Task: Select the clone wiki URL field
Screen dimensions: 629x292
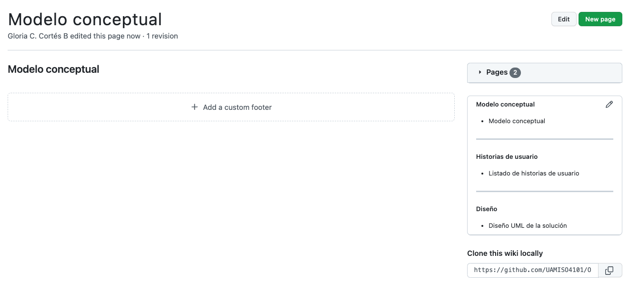Action: coord(533,271)
